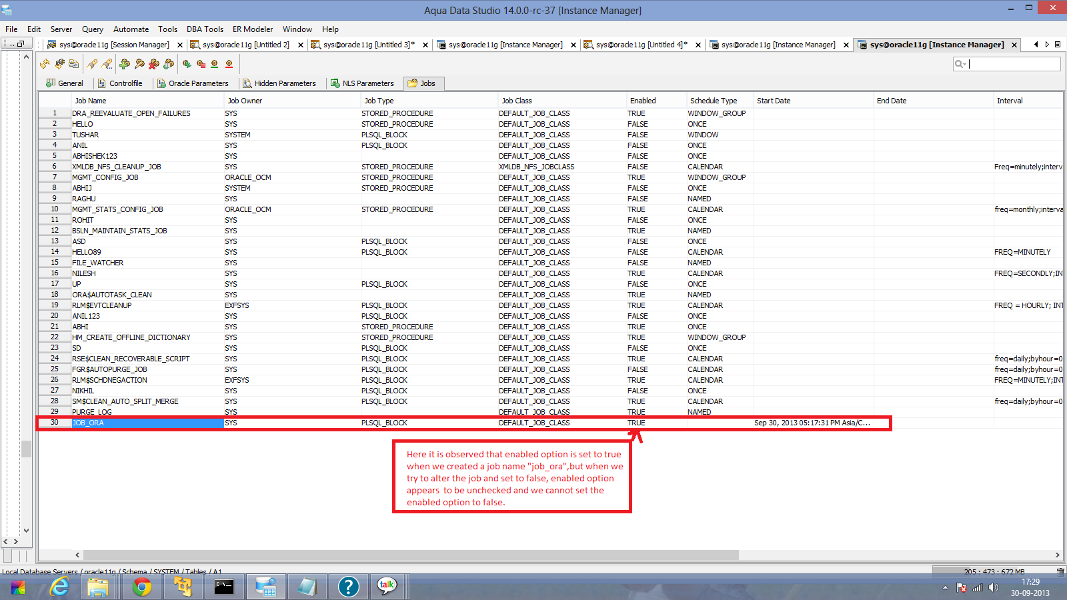
Task: Click the Create Job icon with green plus
Action: coord(125,64)
